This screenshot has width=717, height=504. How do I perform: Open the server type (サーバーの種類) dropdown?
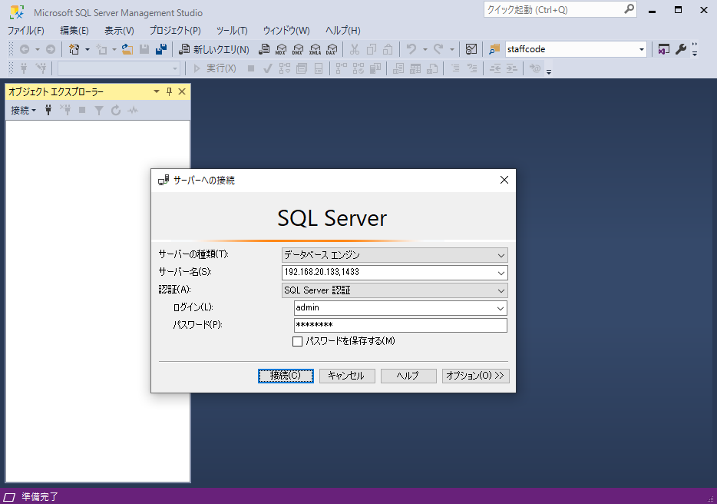click(x=393, y=255)
